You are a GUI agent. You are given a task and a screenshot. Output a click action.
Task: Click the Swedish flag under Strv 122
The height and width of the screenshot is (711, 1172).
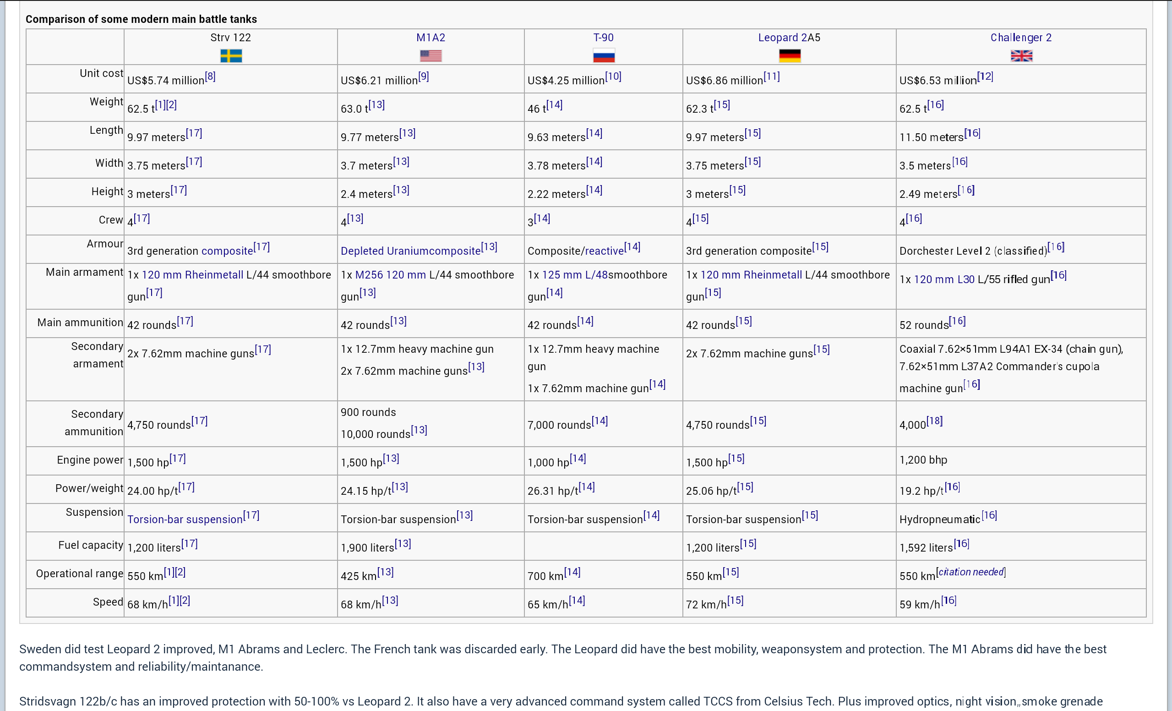(231, 56)
